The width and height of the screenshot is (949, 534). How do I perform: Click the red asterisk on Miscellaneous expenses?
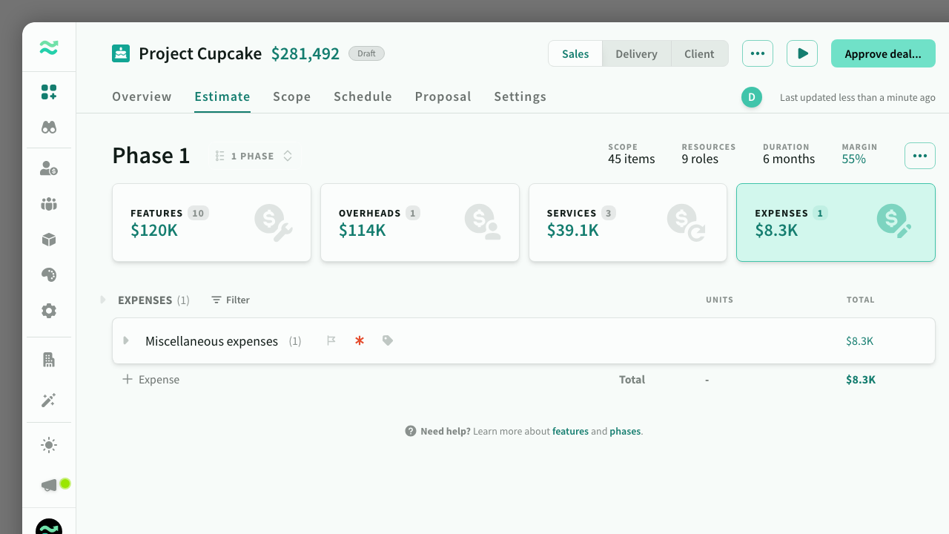(x=360, y=341)
